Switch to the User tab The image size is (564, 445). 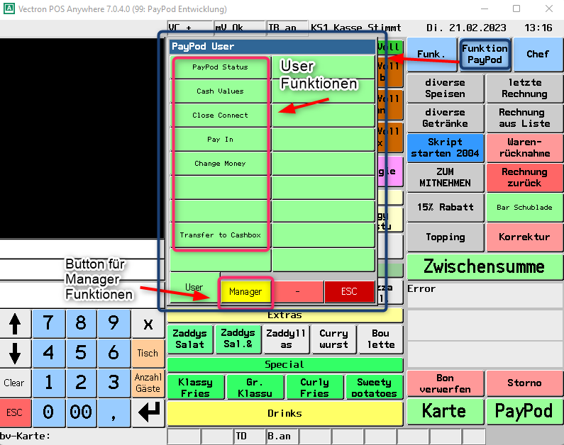coord(194,288)
